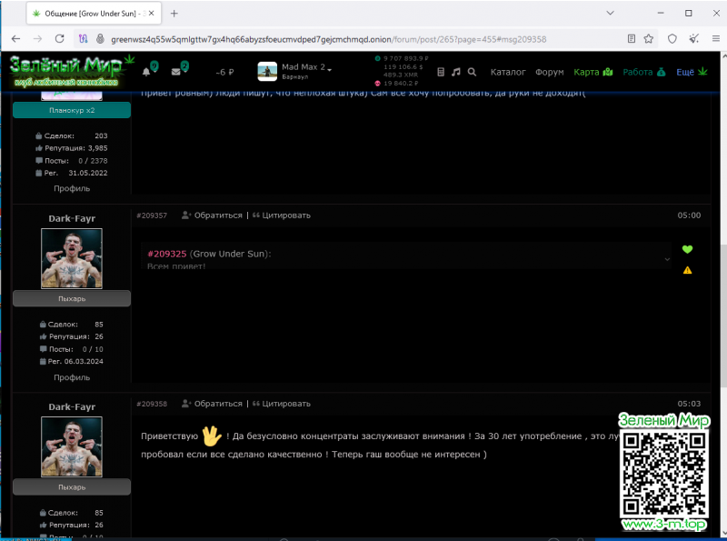Click the document list icon in header

point(441,72)
